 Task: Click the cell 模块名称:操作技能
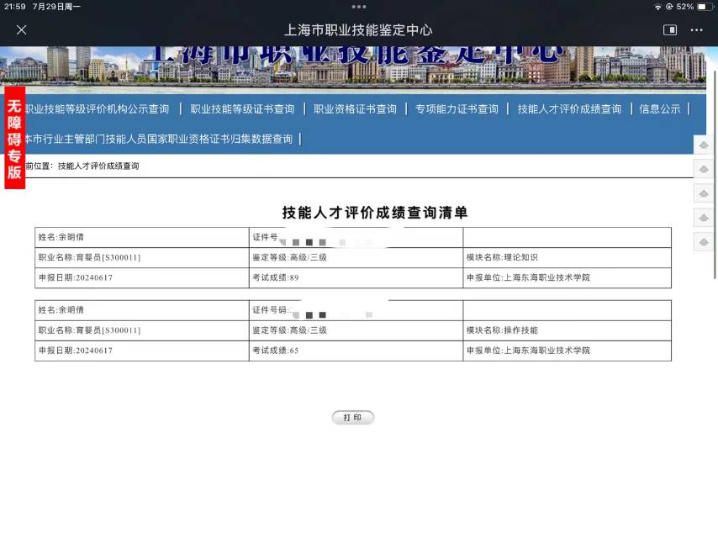[x=567, y=330]
